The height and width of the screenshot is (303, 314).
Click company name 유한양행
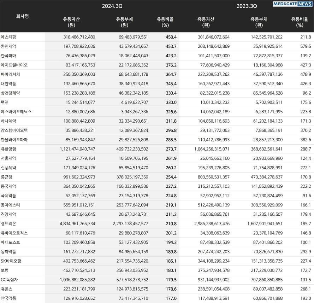[8, 149]
